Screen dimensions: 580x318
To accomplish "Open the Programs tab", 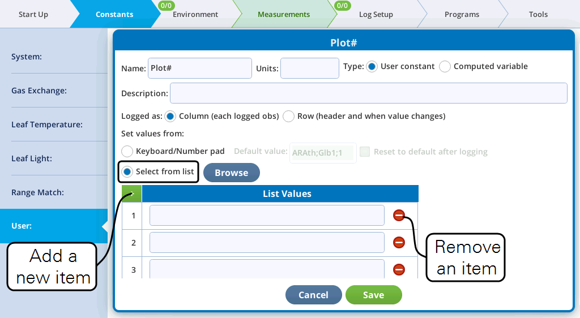I will point(462,14).
